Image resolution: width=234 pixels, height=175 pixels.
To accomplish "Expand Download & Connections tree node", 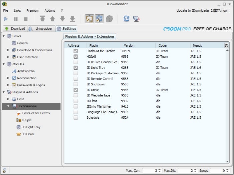I will click(8, 50).
